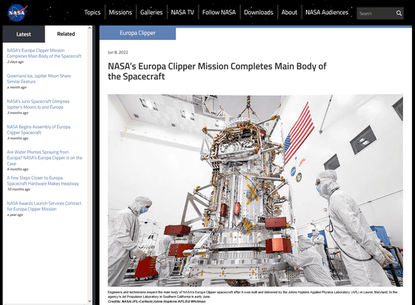The height and width of the screenshot is (305, 415).
Task: Open the NASA Audiences menu
Action: tap(327, 13)
